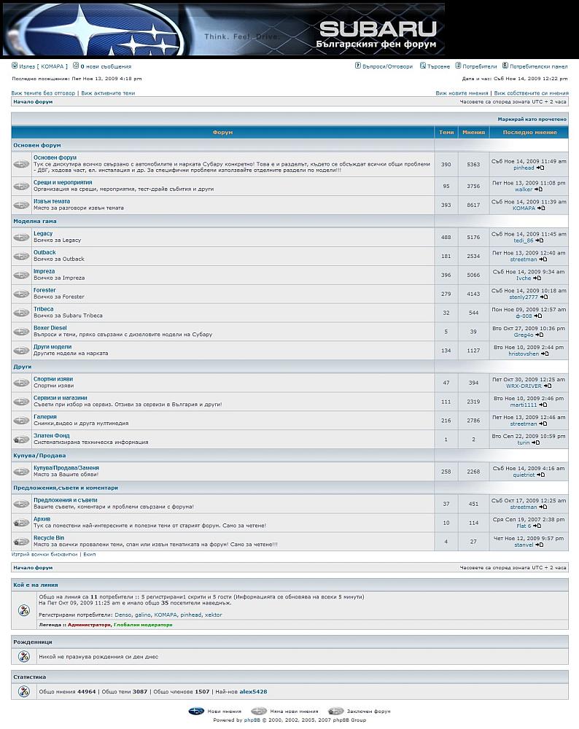This screenshot has height=729, width=579.
Task: Open Търсене search page
Action: click(x=438, y=66)
